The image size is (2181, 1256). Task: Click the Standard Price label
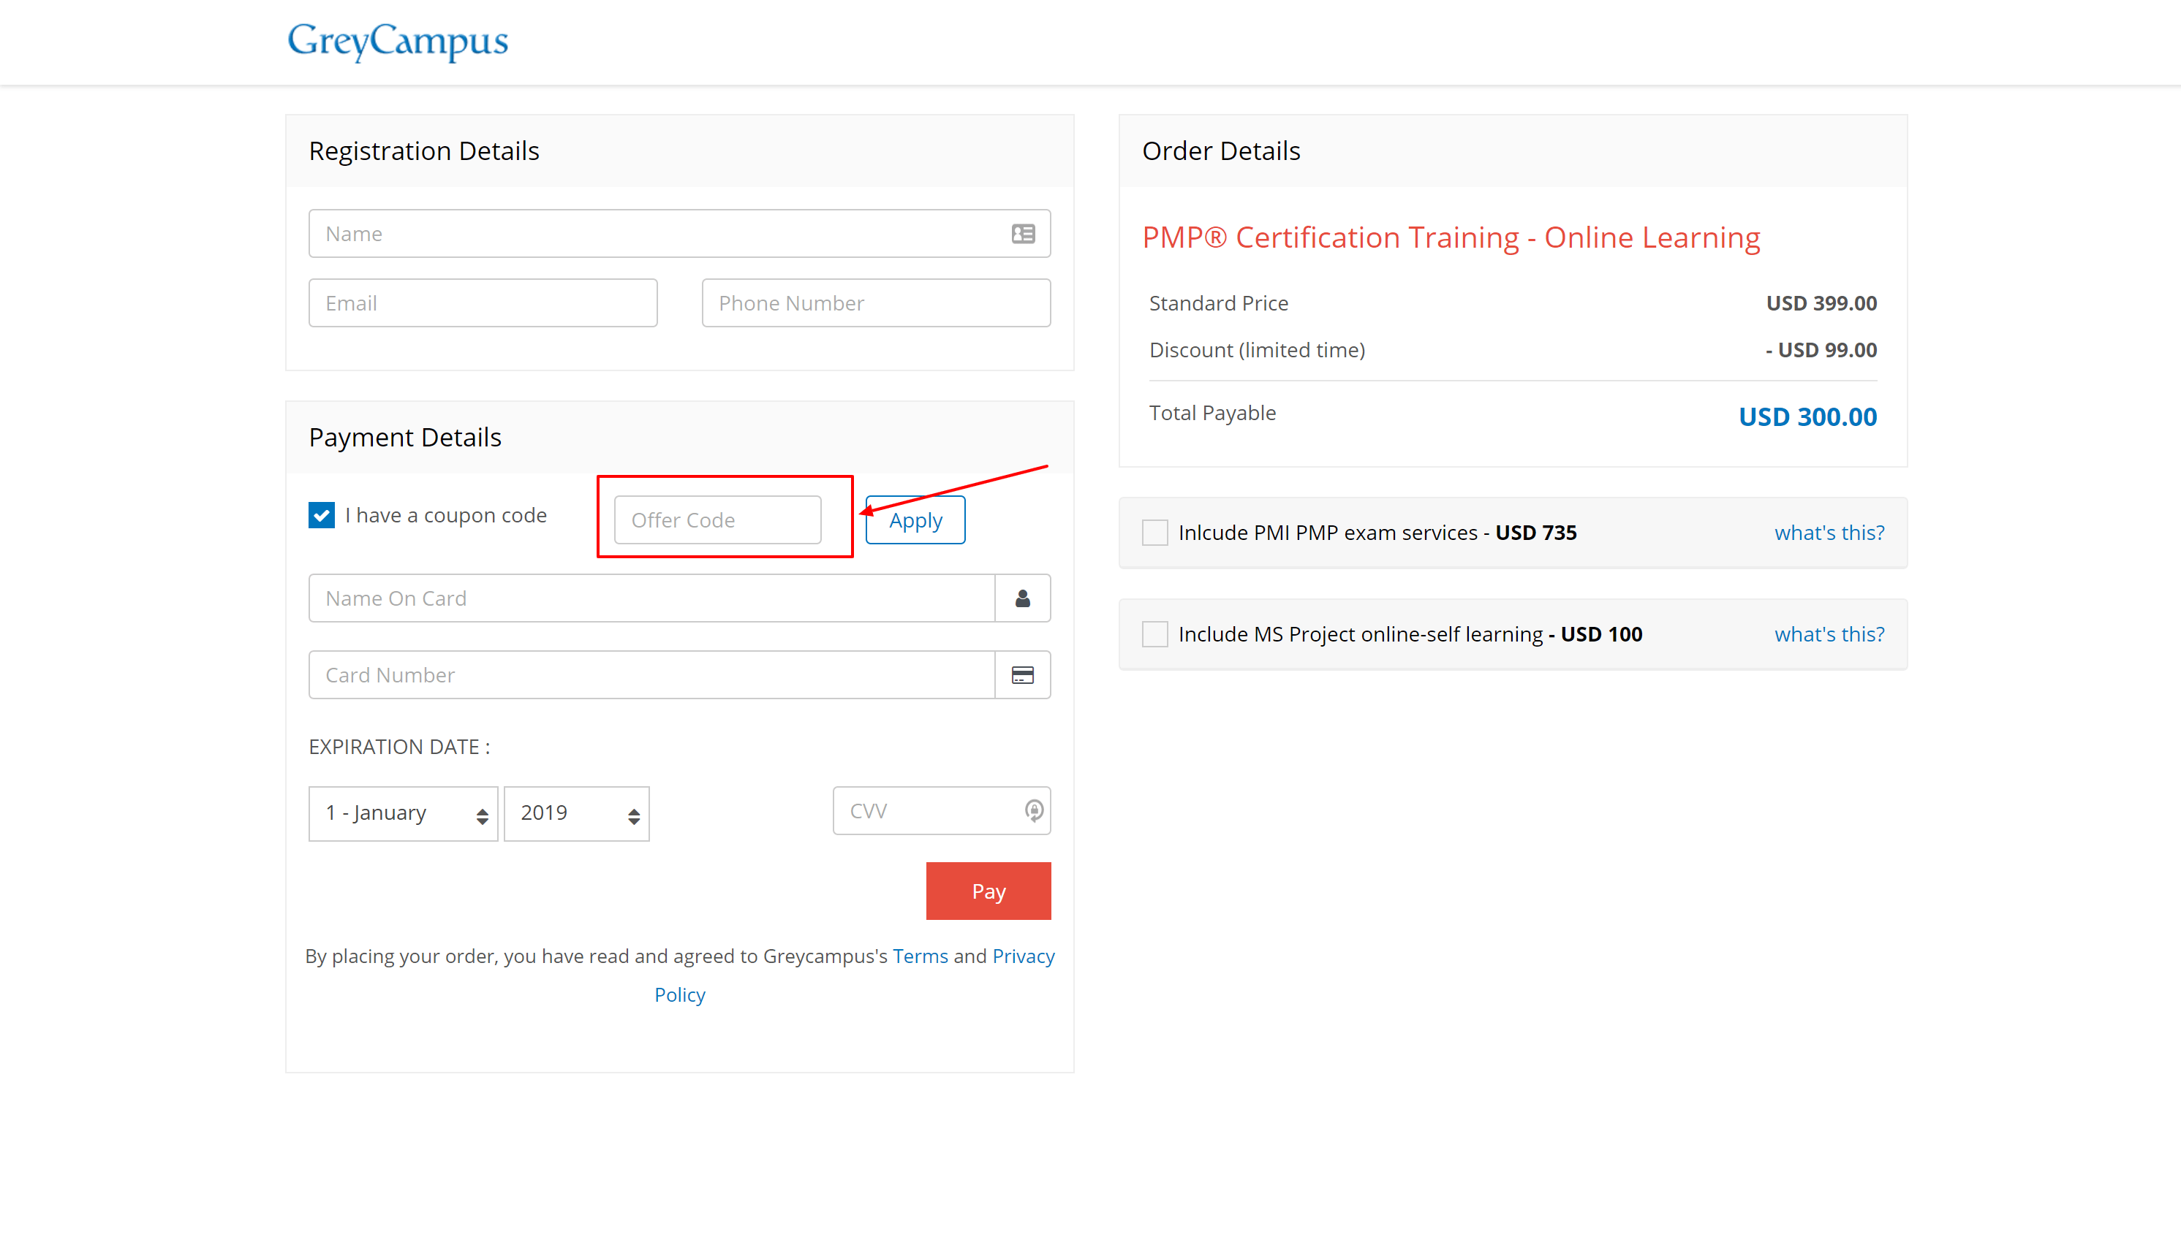[1219, 302]
